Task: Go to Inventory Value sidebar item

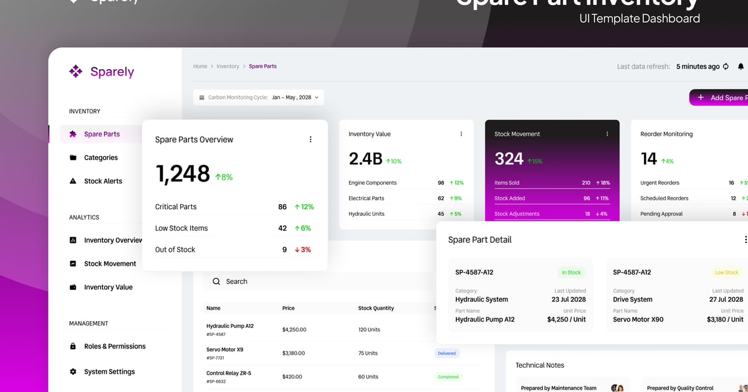Action: point(108,287)
